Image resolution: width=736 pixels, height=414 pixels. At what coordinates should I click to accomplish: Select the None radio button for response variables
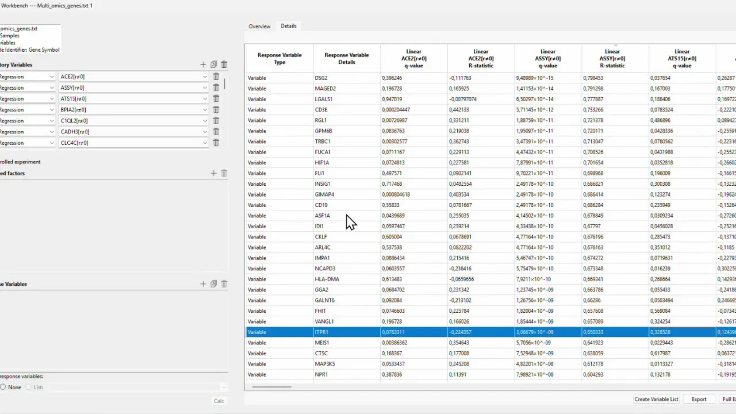3,387
